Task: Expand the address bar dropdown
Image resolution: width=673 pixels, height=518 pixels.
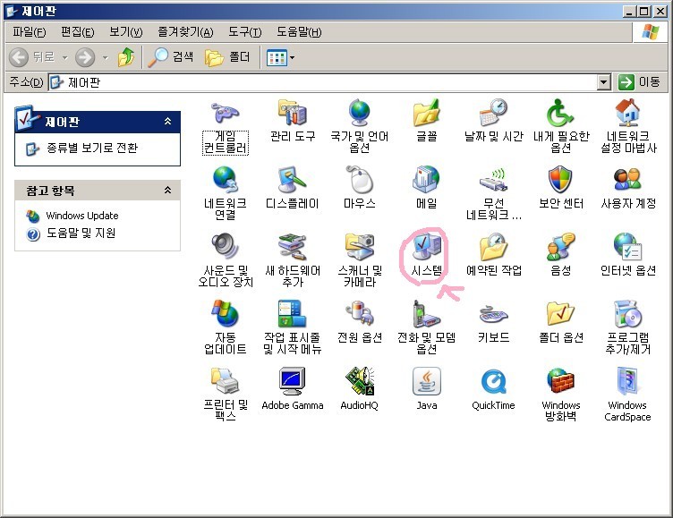Action: [x=603, y=82]
